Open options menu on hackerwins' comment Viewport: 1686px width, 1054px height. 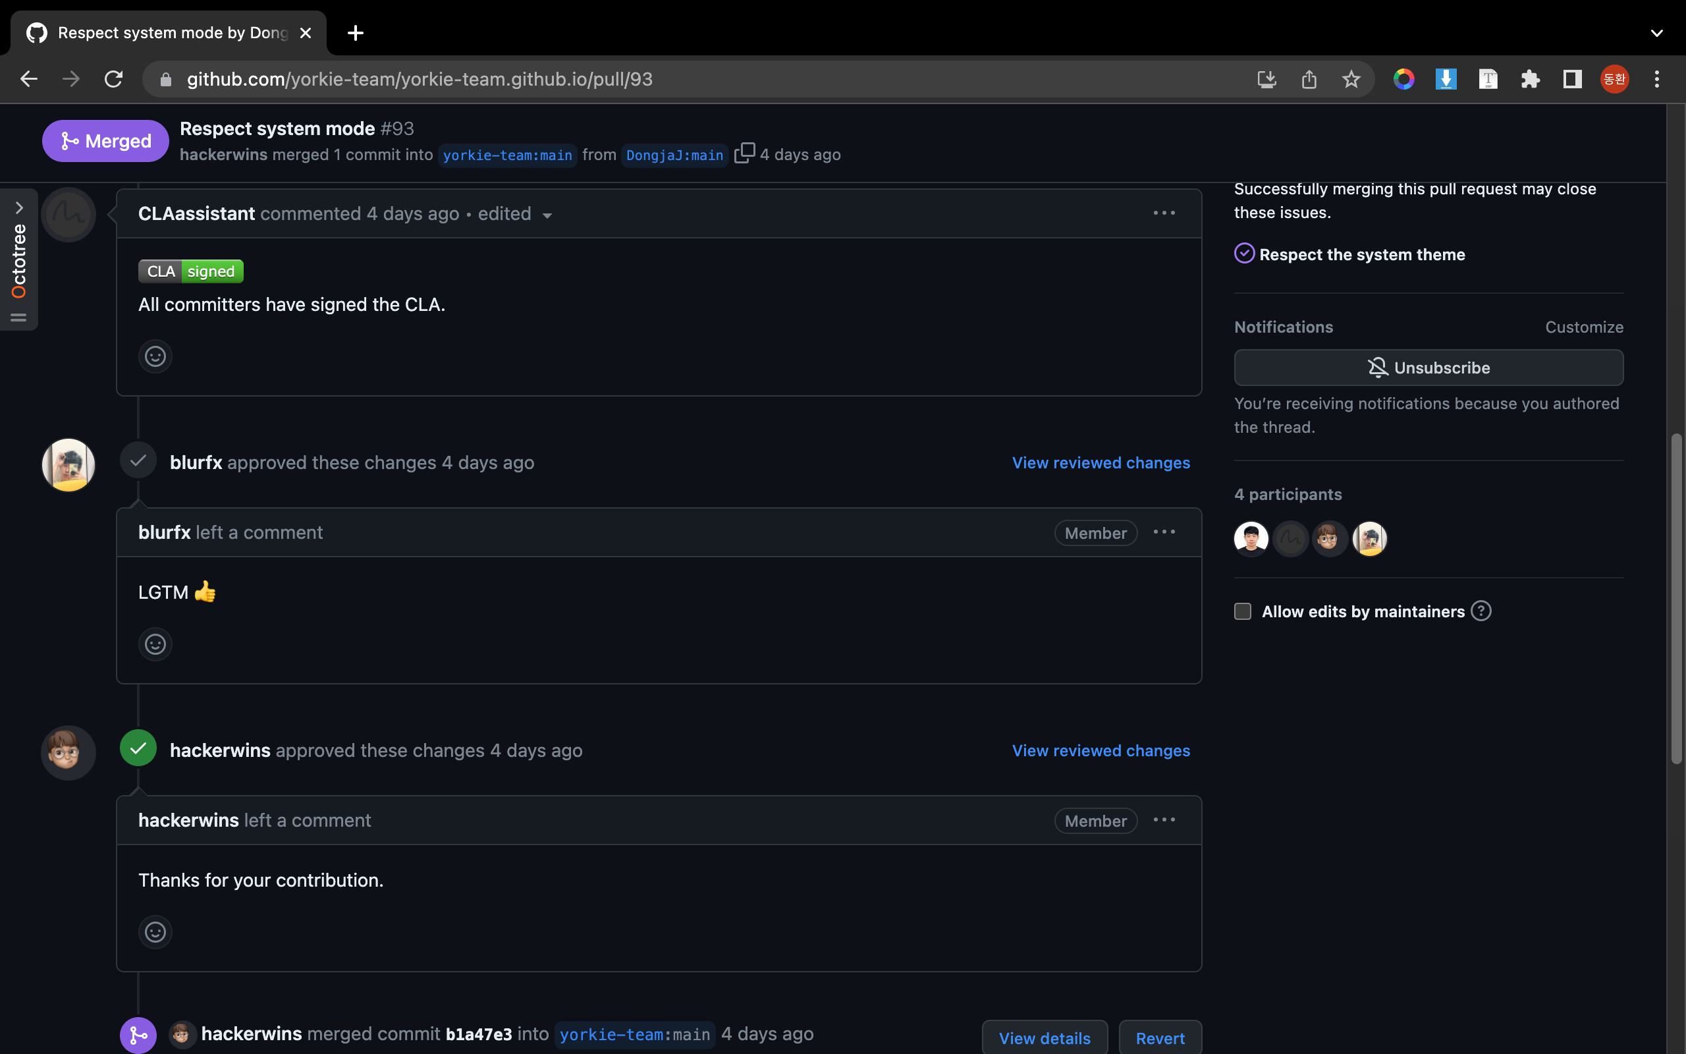(1164, 821)
